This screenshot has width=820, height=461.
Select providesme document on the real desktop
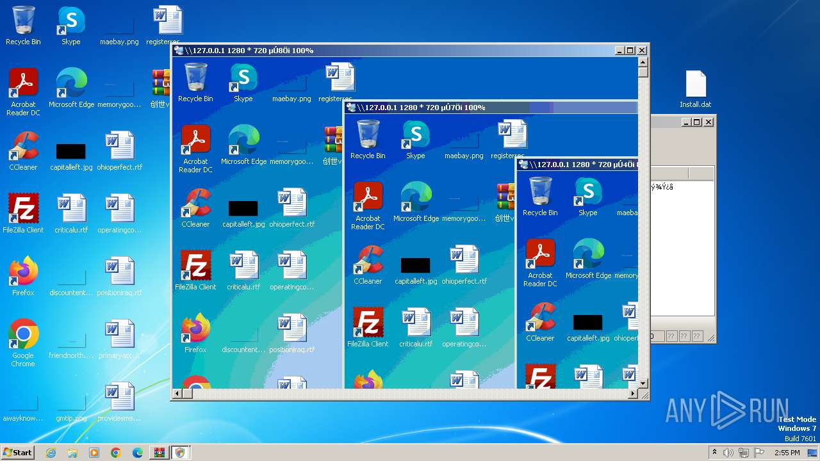click(120, 402)
